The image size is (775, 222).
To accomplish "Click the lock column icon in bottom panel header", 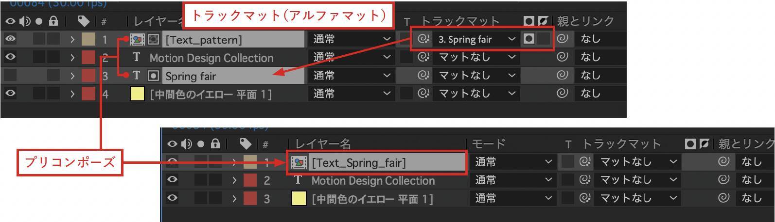I will click(x=215, y=144).
